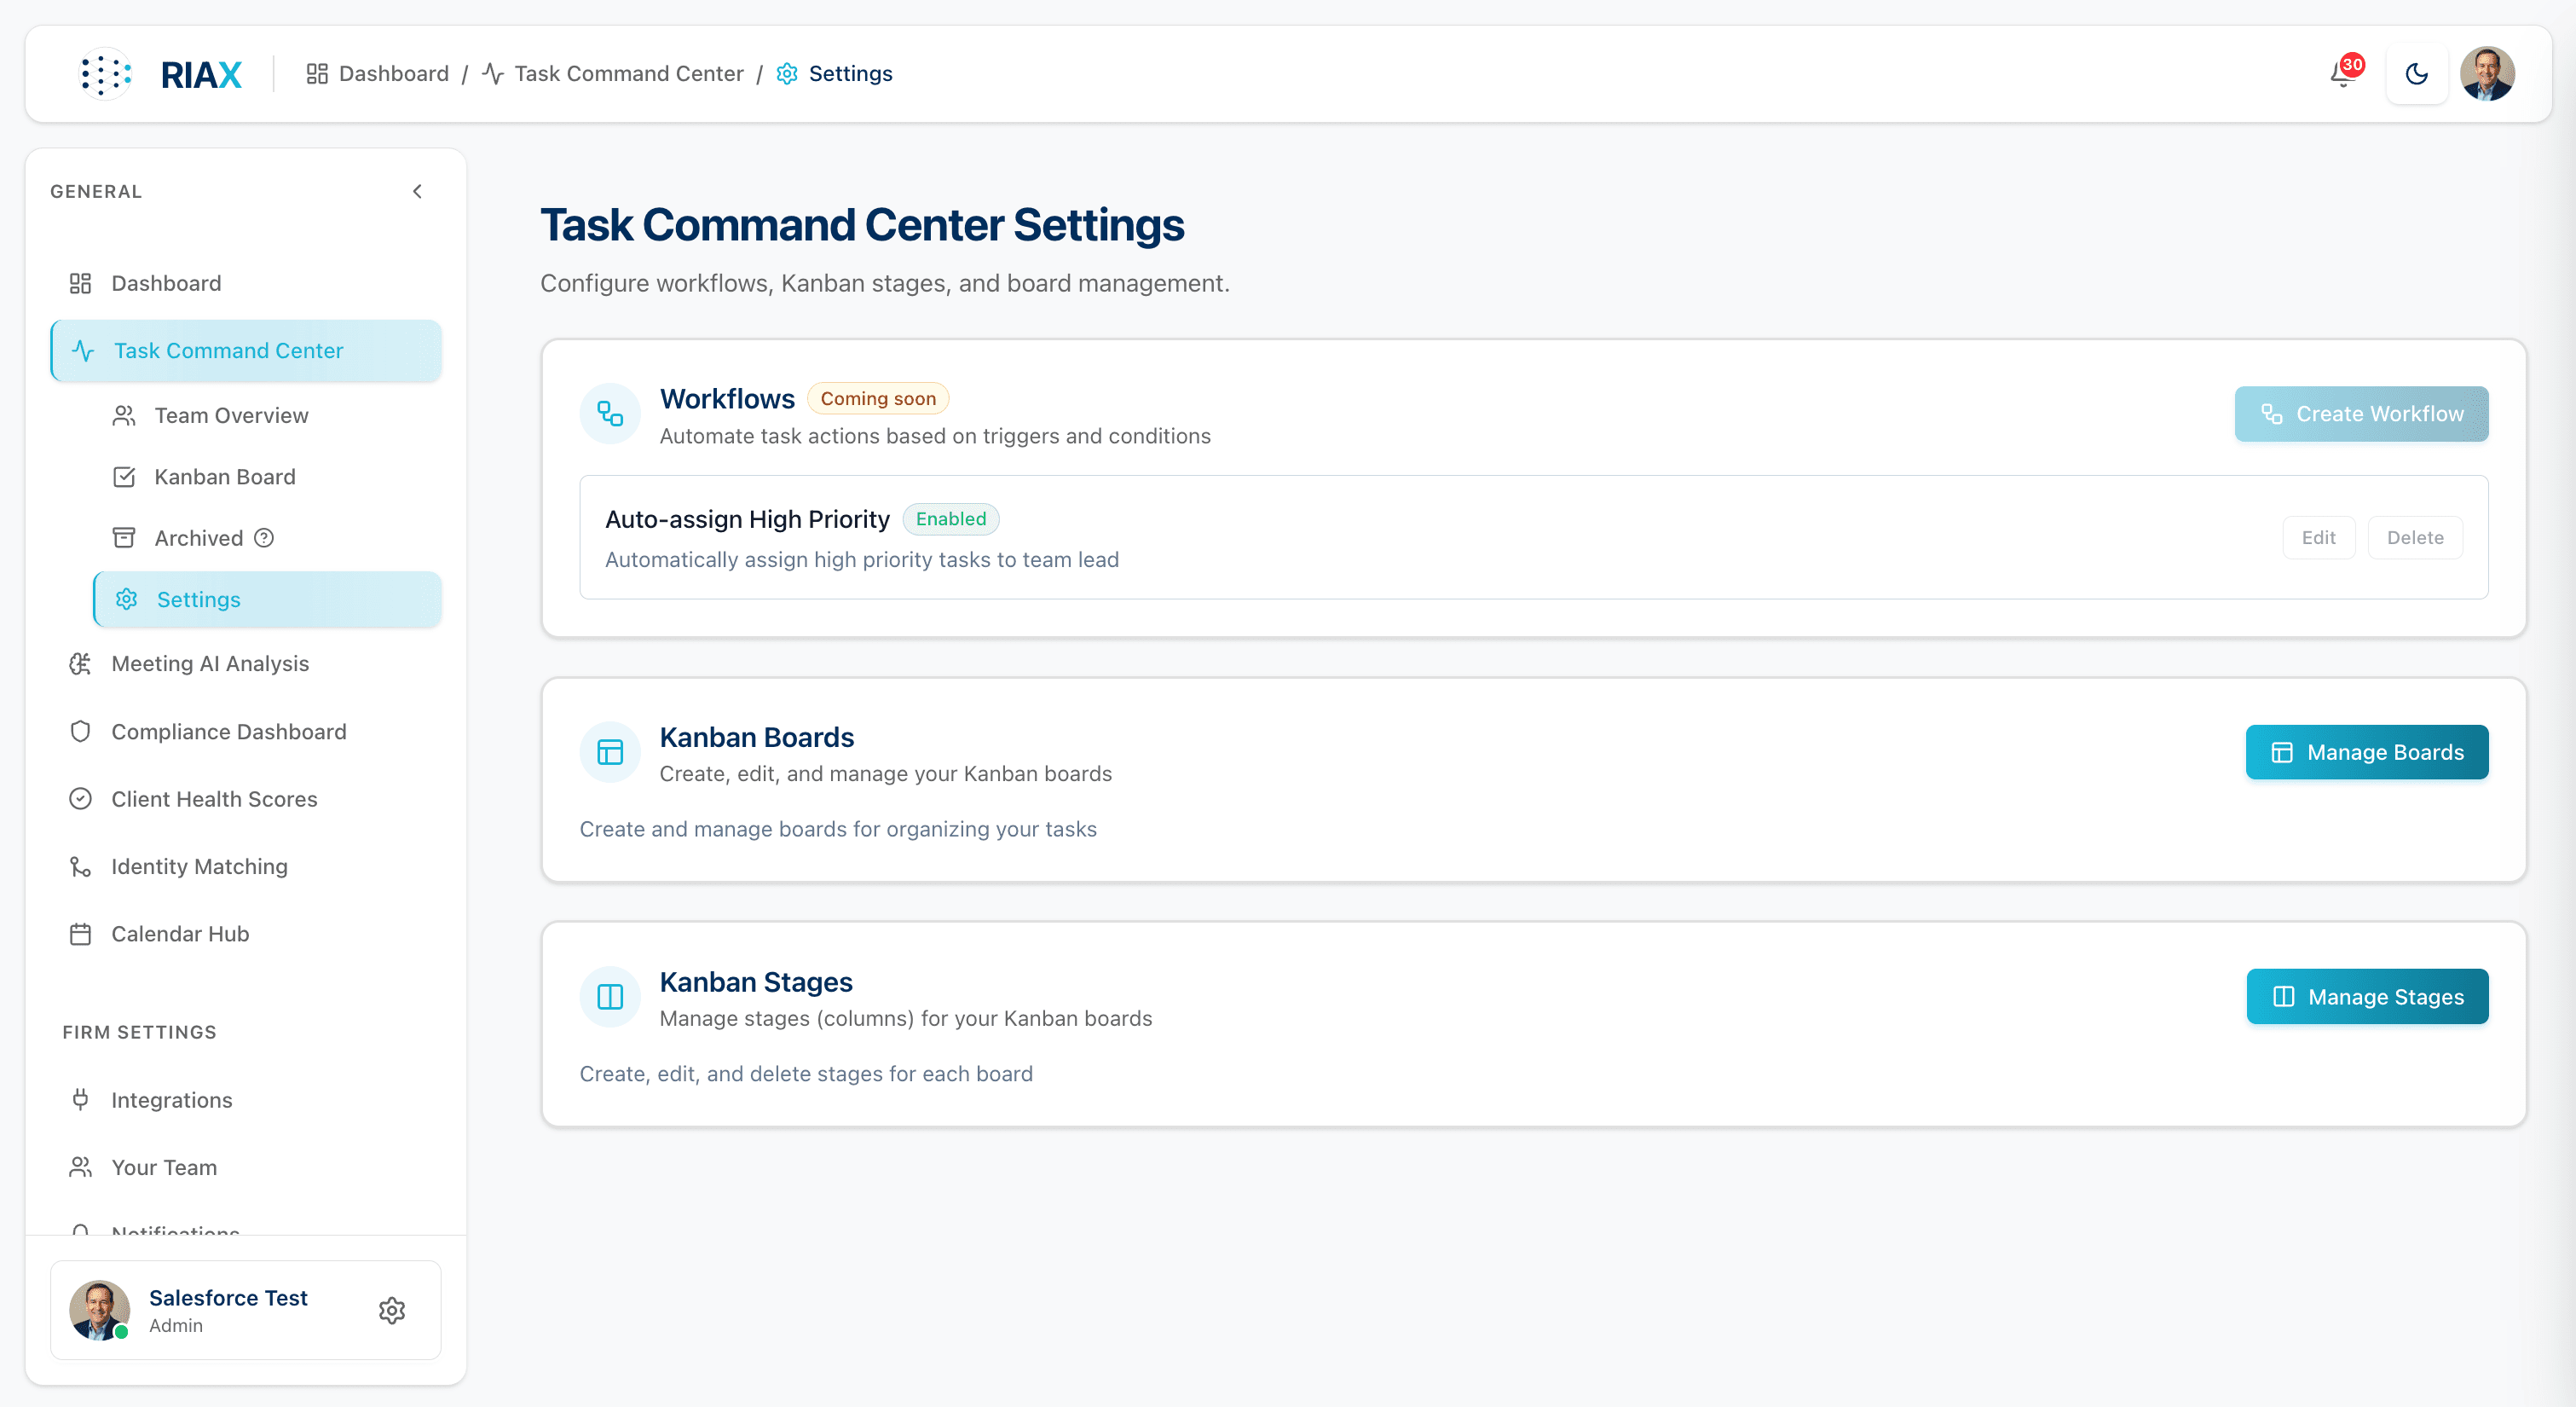Open Archived sub-item
The width and height of the screenshot is (2576, 1407).
(268, 538)
